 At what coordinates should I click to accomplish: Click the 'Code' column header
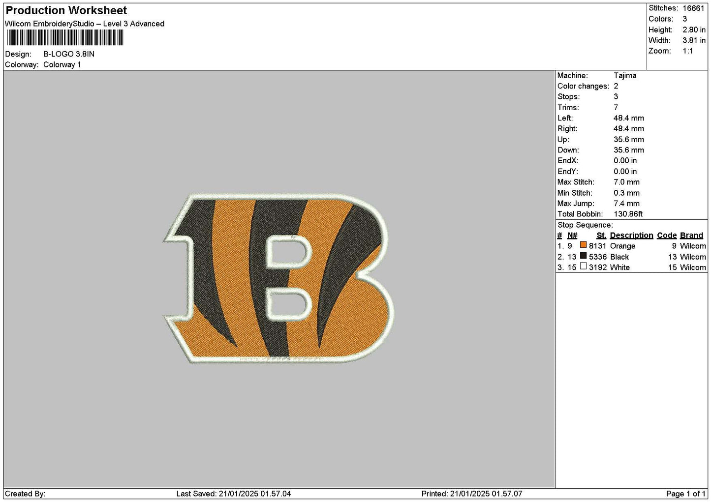coord(667,236)
